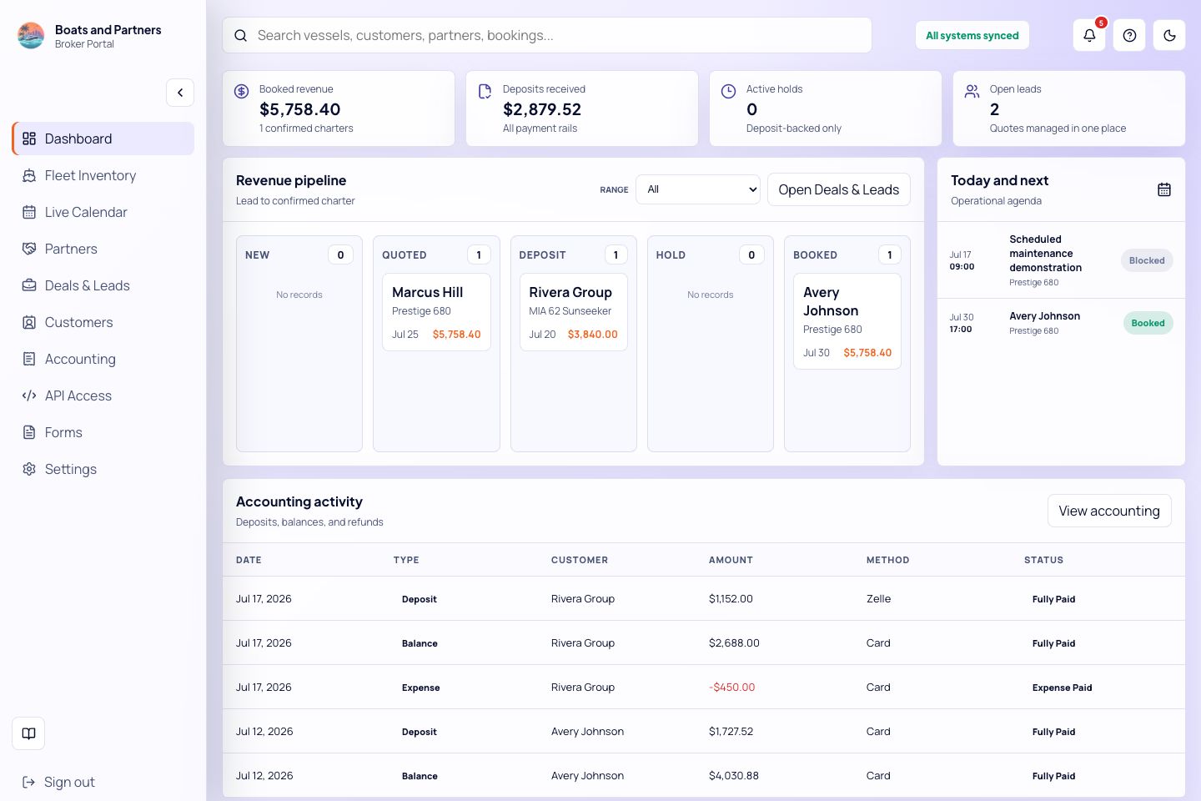The image size is (1201, 801).
Task: Open the Dashboard menu item
Action: pyautogui.click(x=103, y=139)
